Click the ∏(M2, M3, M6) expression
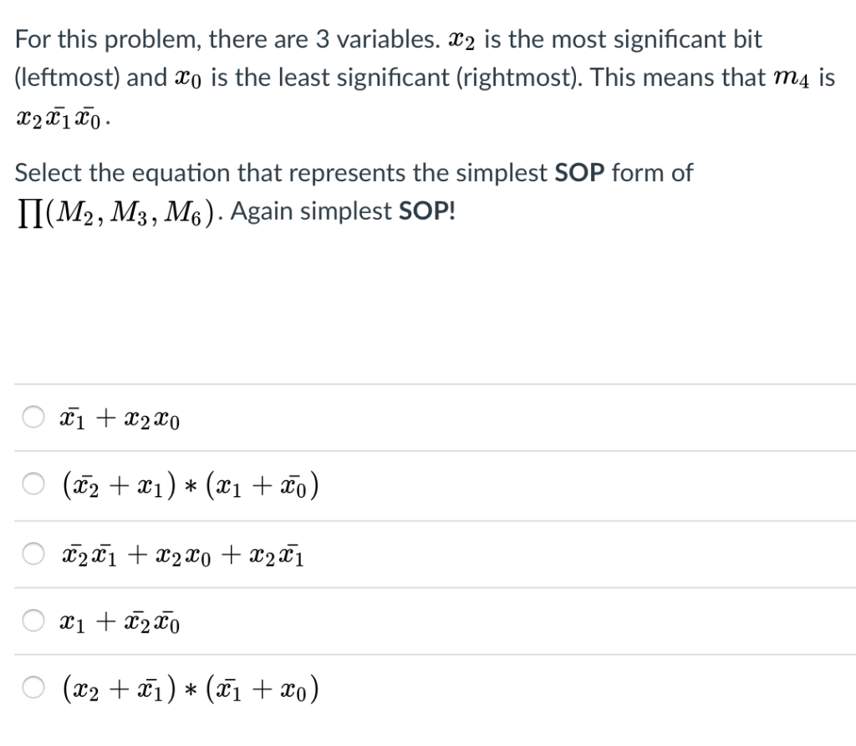856x746 pixels. click(x=109, y=210)
